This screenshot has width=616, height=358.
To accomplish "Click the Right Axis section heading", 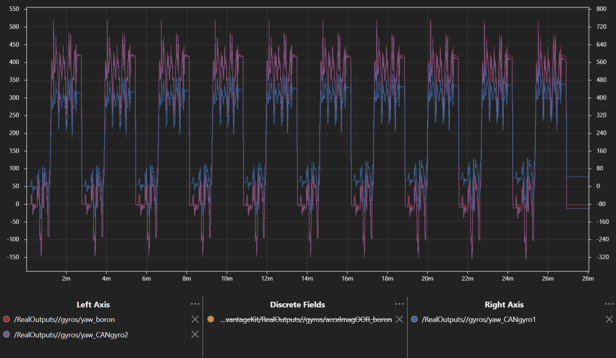I will [x=504, y=305].
